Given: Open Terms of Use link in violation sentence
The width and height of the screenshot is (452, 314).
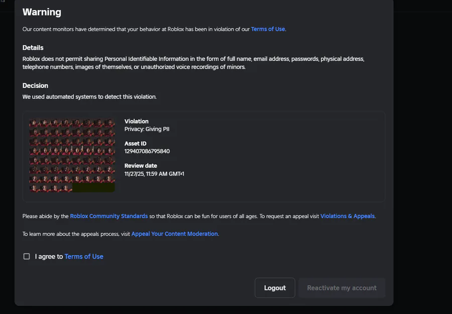Looking at the screenshot, I should click(x=268, y=29).
